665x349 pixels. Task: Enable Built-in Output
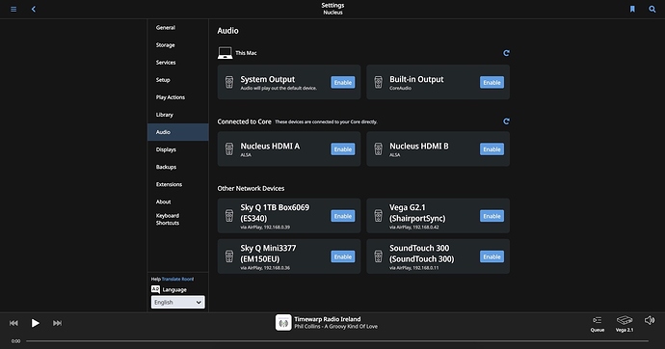click(x=492, y=82)
